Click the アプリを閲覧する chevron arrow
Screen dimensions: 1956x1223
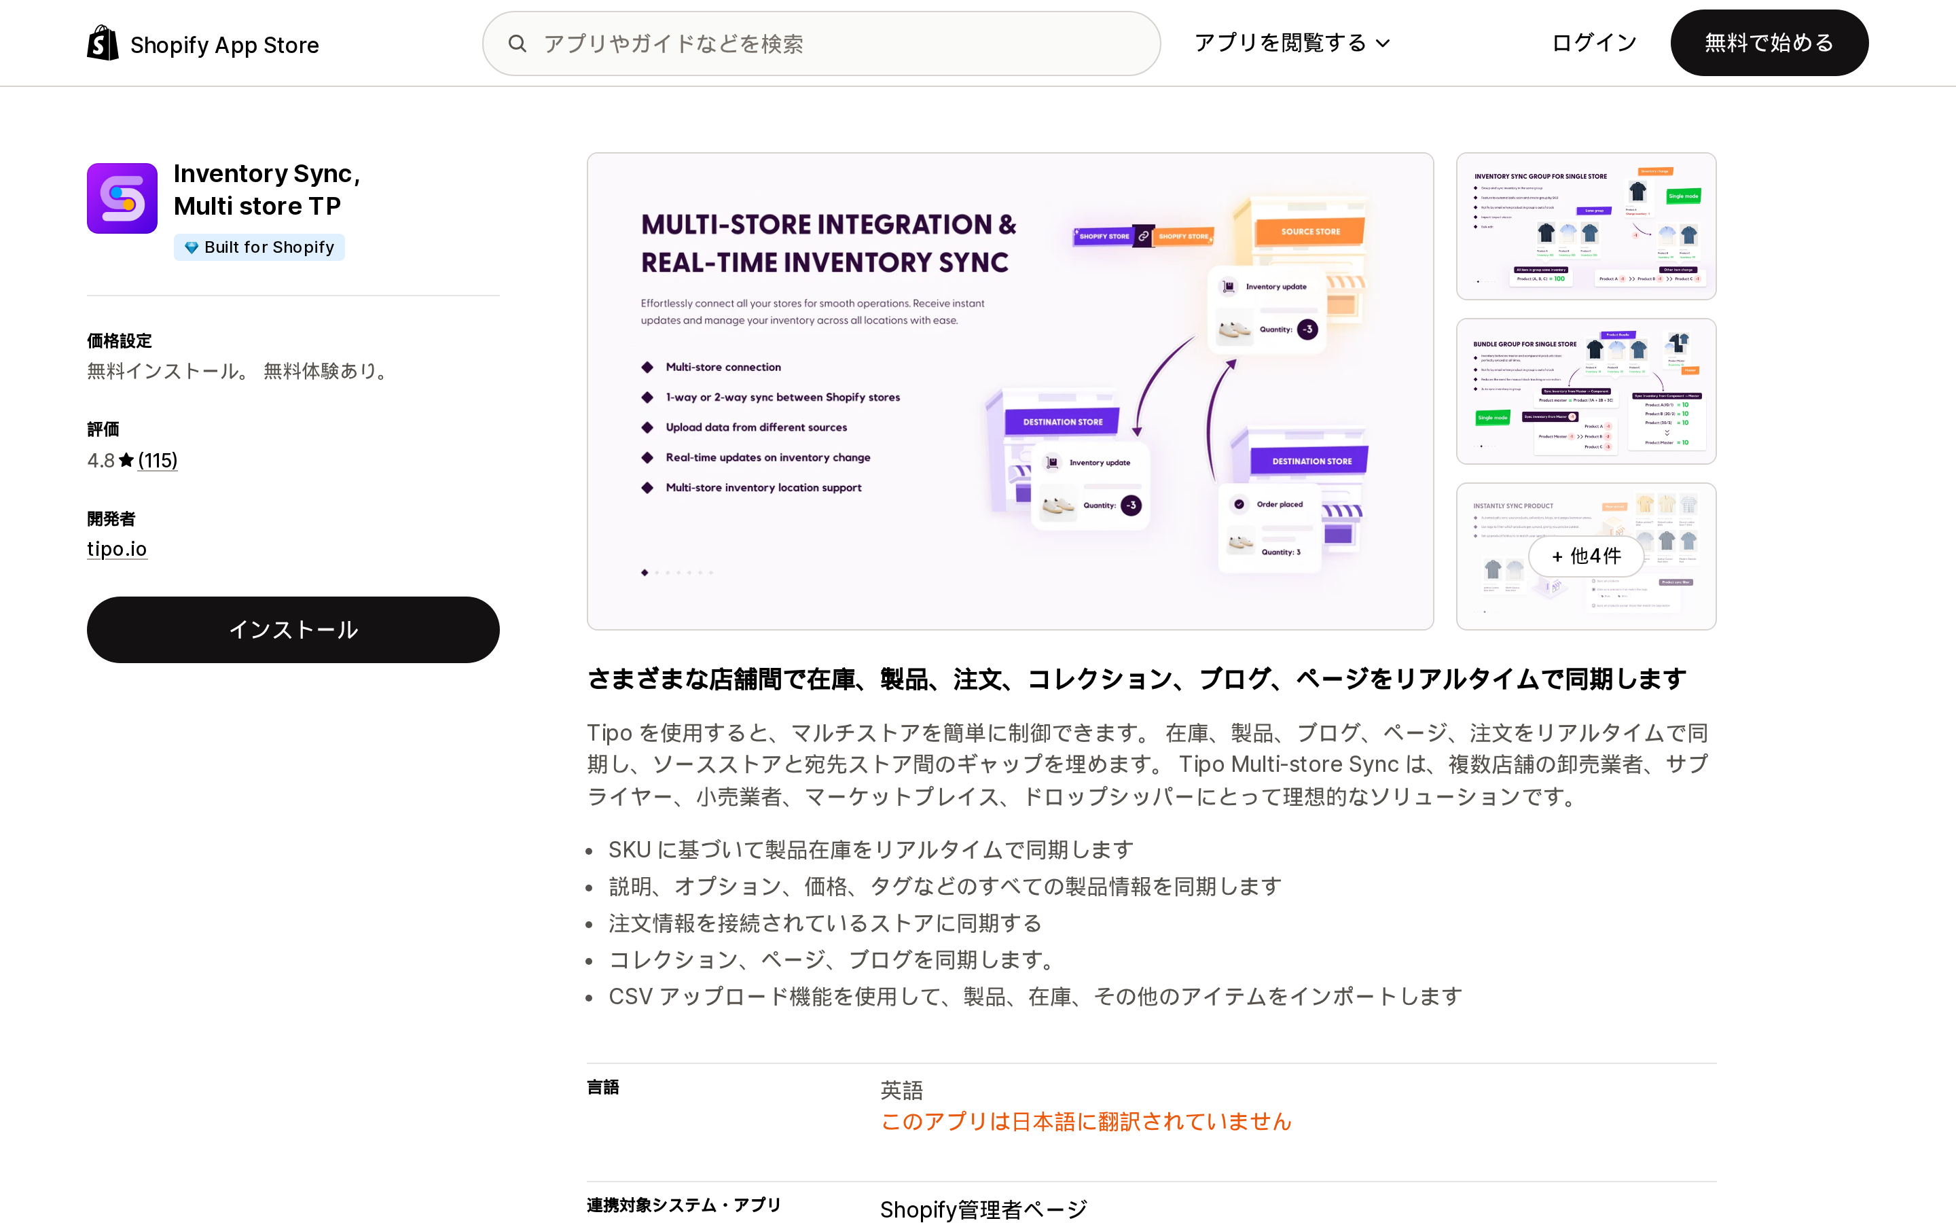pos(1383,43)
